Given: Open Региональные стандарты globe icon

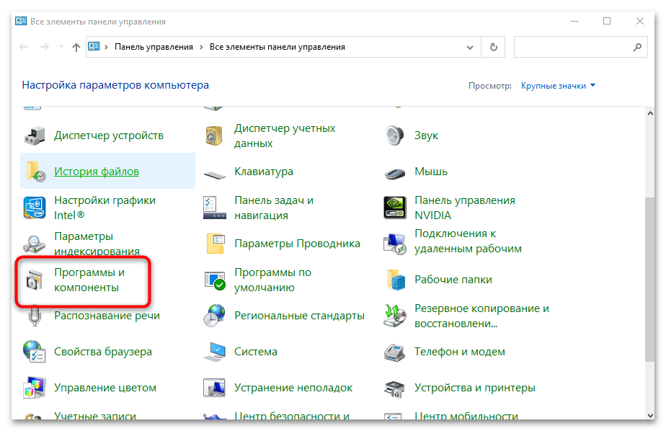Looking at the screenshot, I should 215,316.
